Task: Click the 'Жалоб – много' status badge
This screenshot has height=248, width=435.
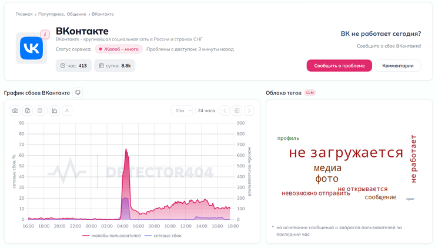Action: [x=119, y=49]
